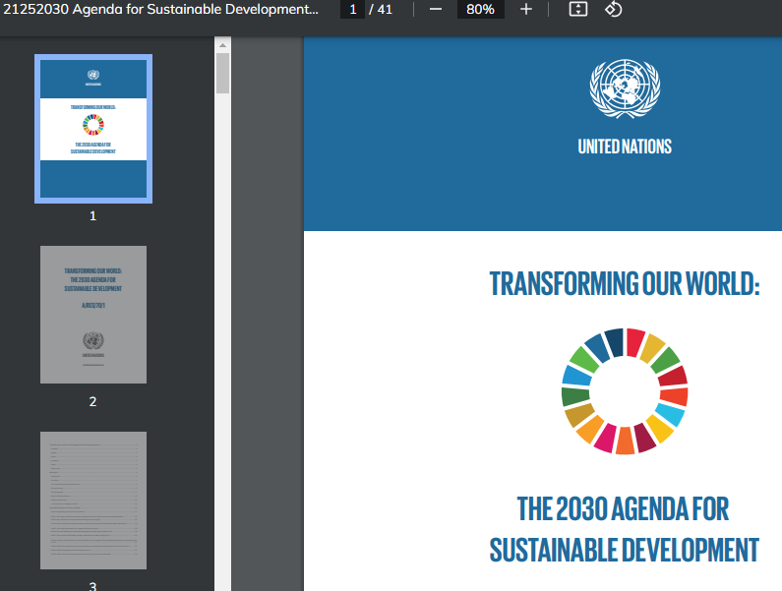Click the 'TRANSFORMING OUR WORLD:' title
The width and height of the screenshot is (782, 591).
click(625, 283)
